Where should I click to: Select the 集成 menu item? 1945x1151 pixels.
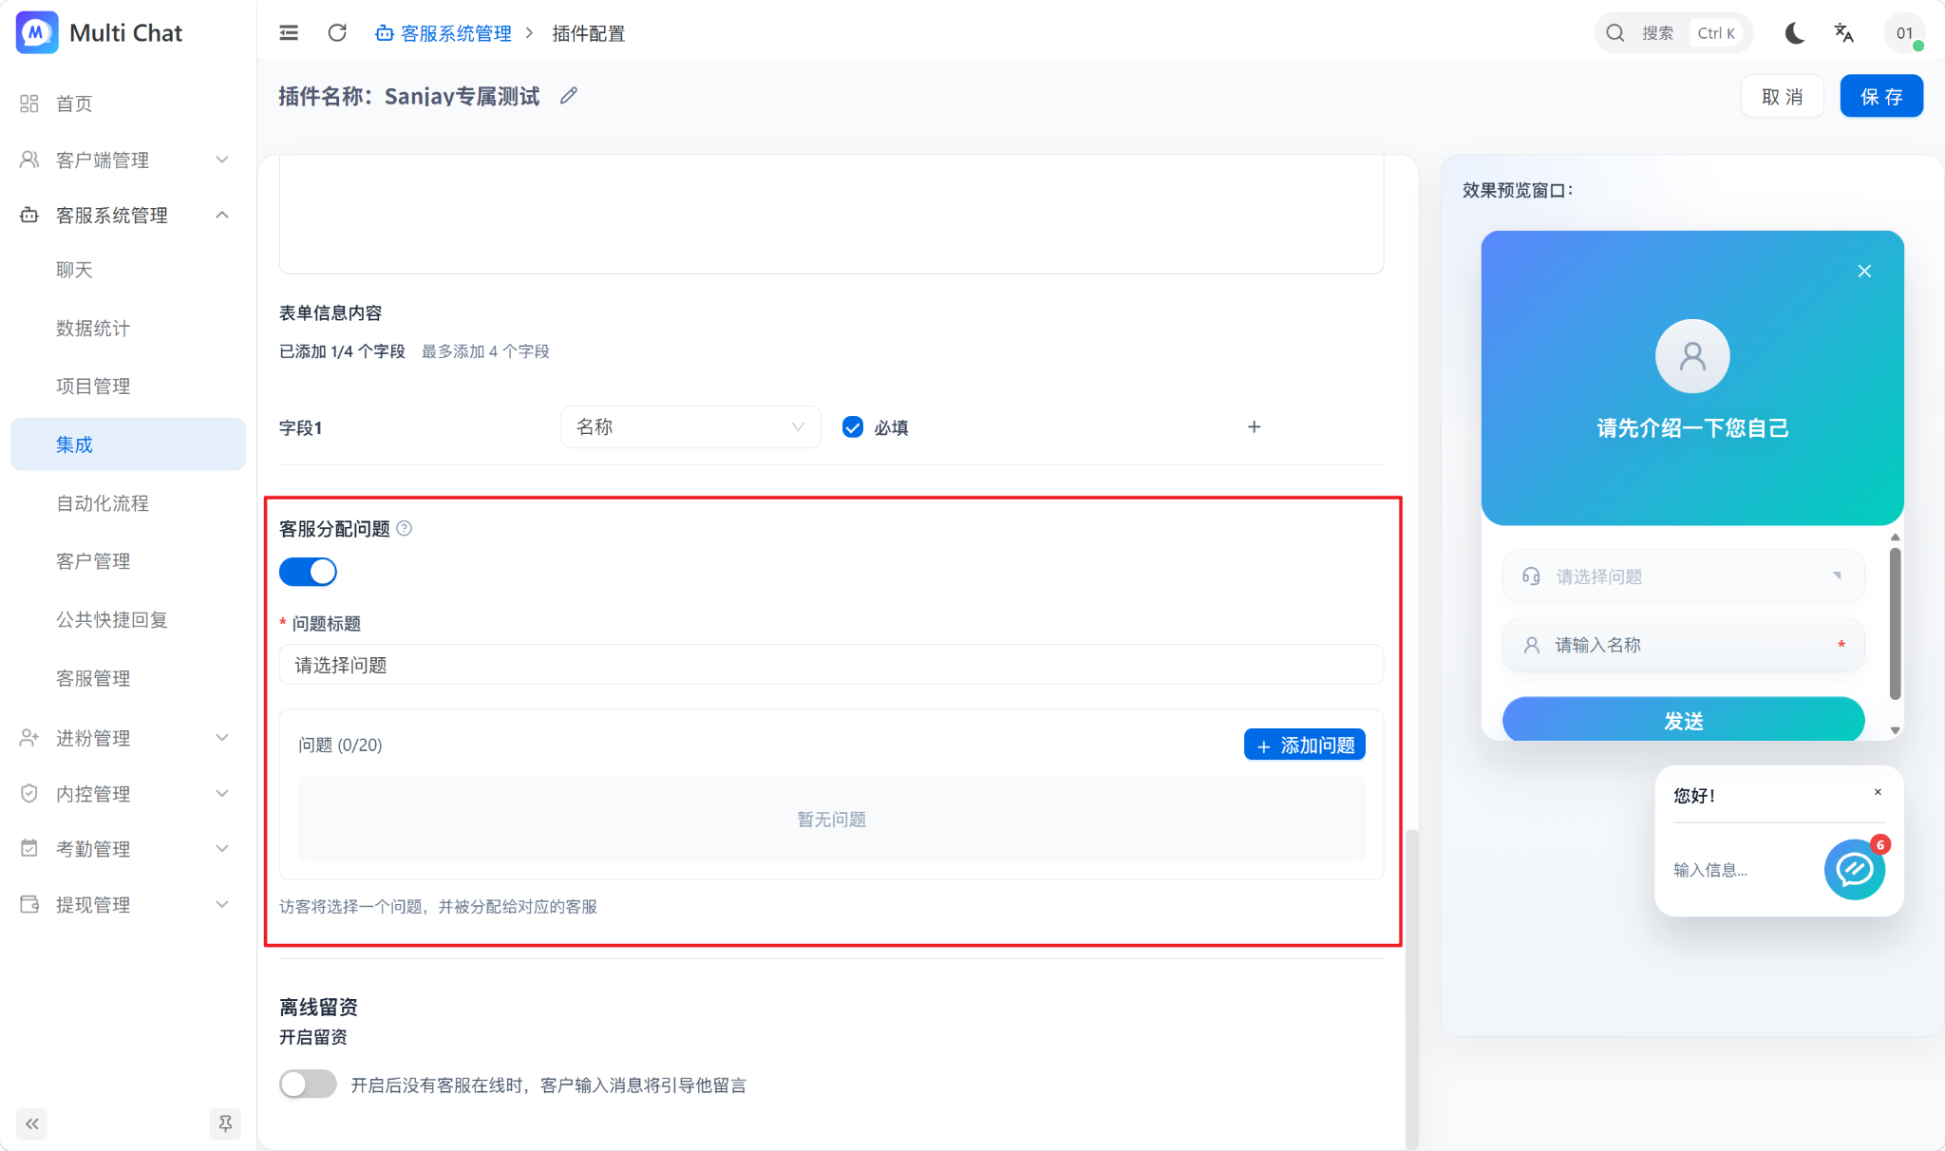click(128, 444)
